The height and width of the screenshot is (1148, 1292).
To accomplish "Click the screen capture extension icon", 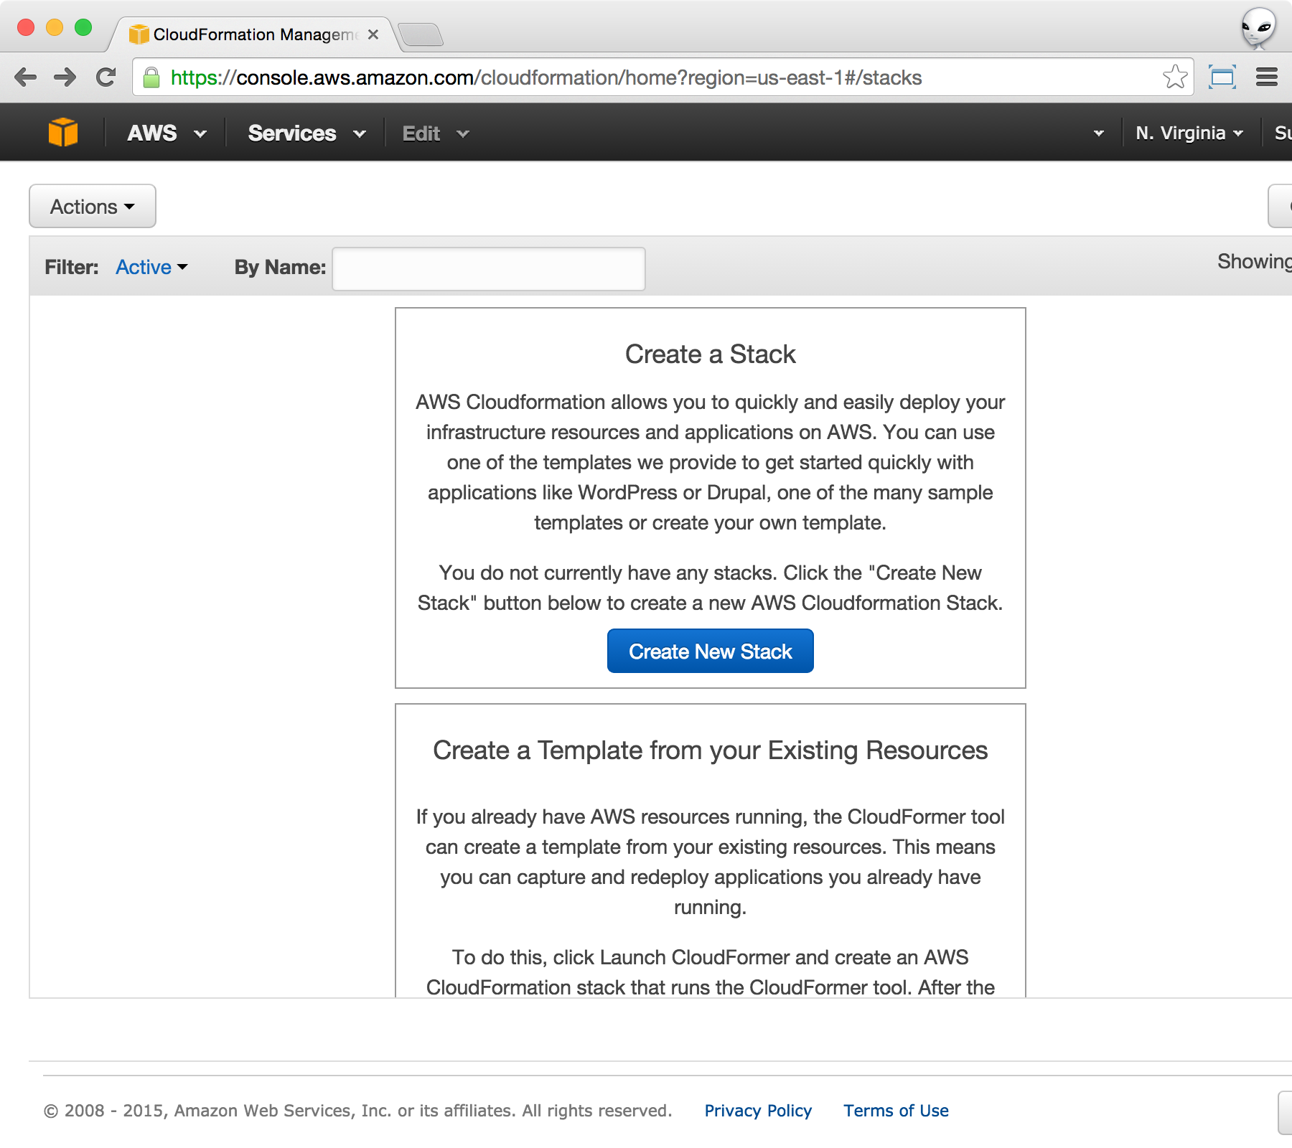I will pos(1222,77).
